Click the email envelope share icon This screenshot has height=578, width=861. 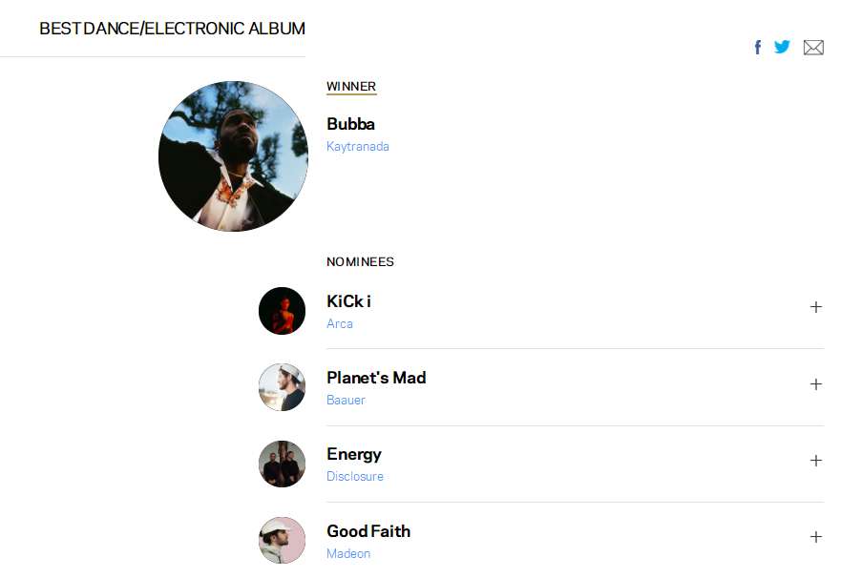point(813,48)
